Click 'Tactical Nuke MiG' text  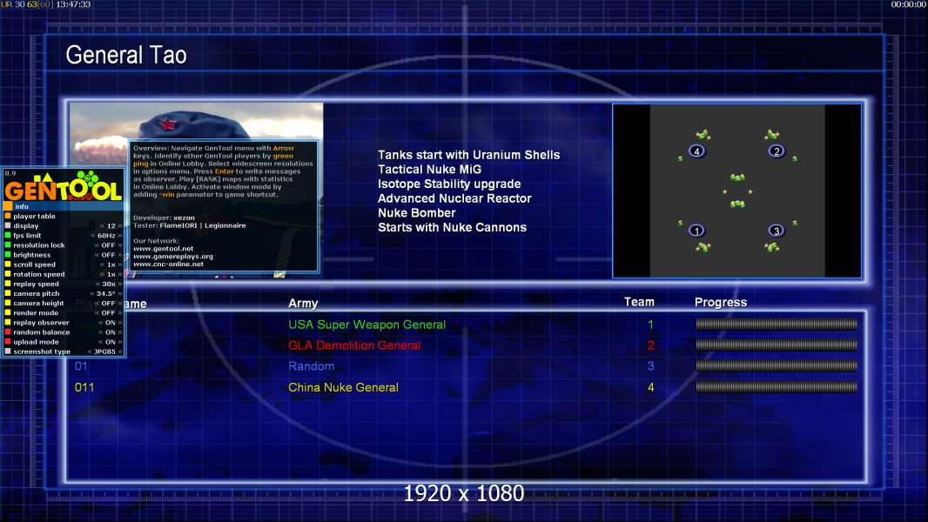pos(430,169)
